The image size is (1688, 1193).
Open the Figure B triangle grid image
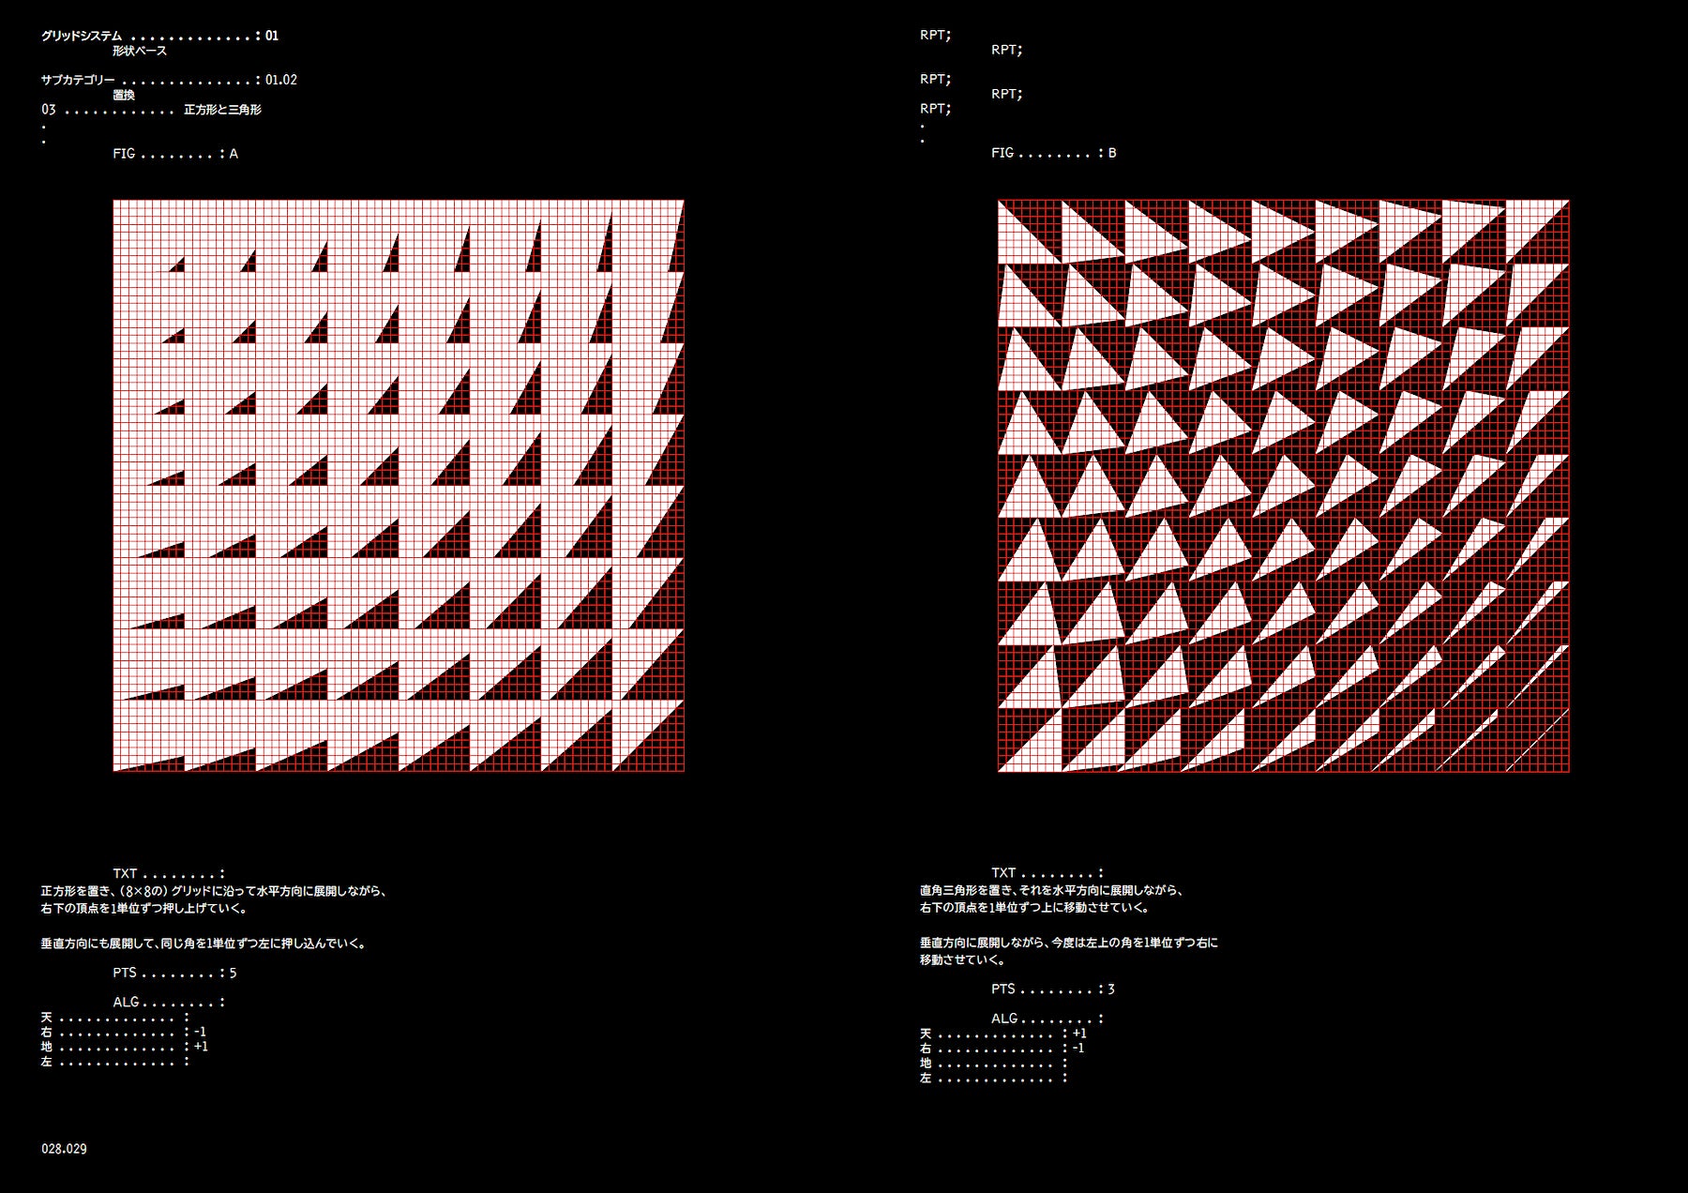[x=1283, y=486]
